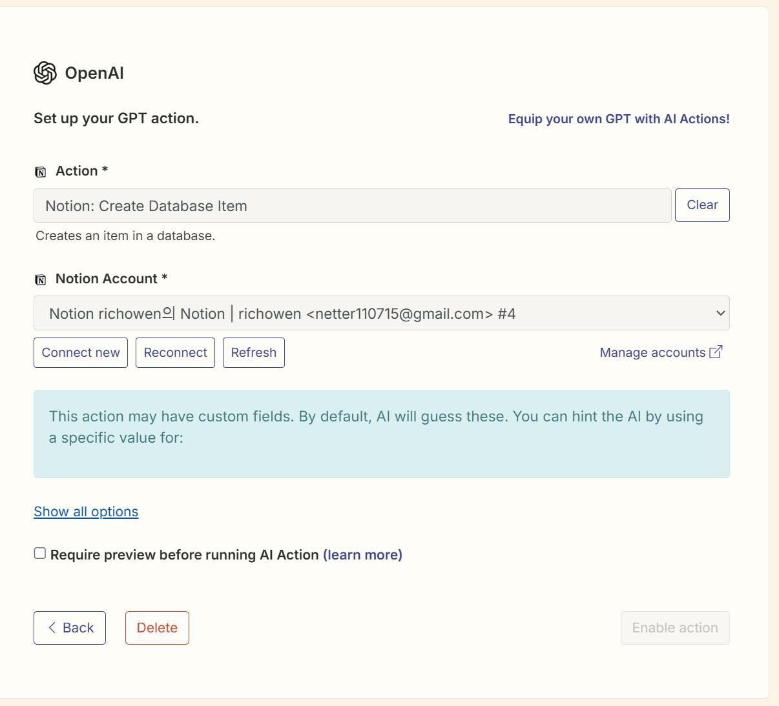Click the external link icon after Manage accounts
This screenshot has width=779, height=706.
click(x=716, y=352)
